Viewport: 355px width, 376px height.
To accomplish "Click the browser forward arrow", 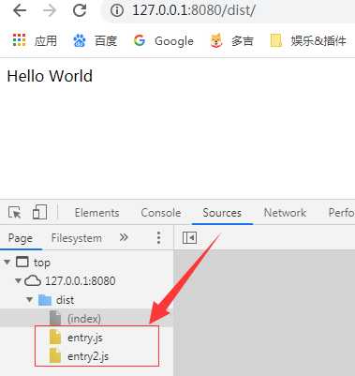I will tap(50, 10).
